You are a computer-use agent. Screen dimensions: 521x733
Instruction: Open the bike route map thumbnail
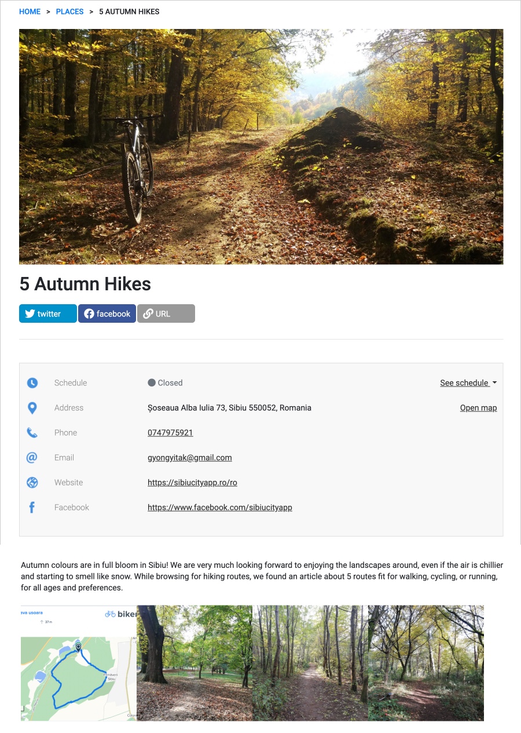(79, 663)
